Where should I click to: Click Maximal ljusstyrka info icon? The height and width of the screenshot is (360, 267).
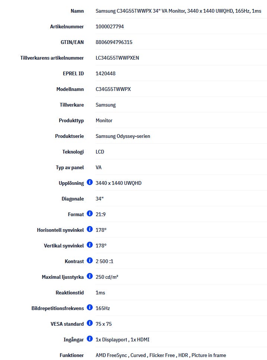pyautogui.click(x=90, y=276)
